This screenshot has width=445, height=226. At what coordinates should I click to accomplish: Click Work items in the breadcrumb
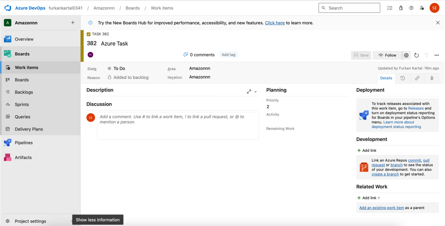(x=162, y=8)
